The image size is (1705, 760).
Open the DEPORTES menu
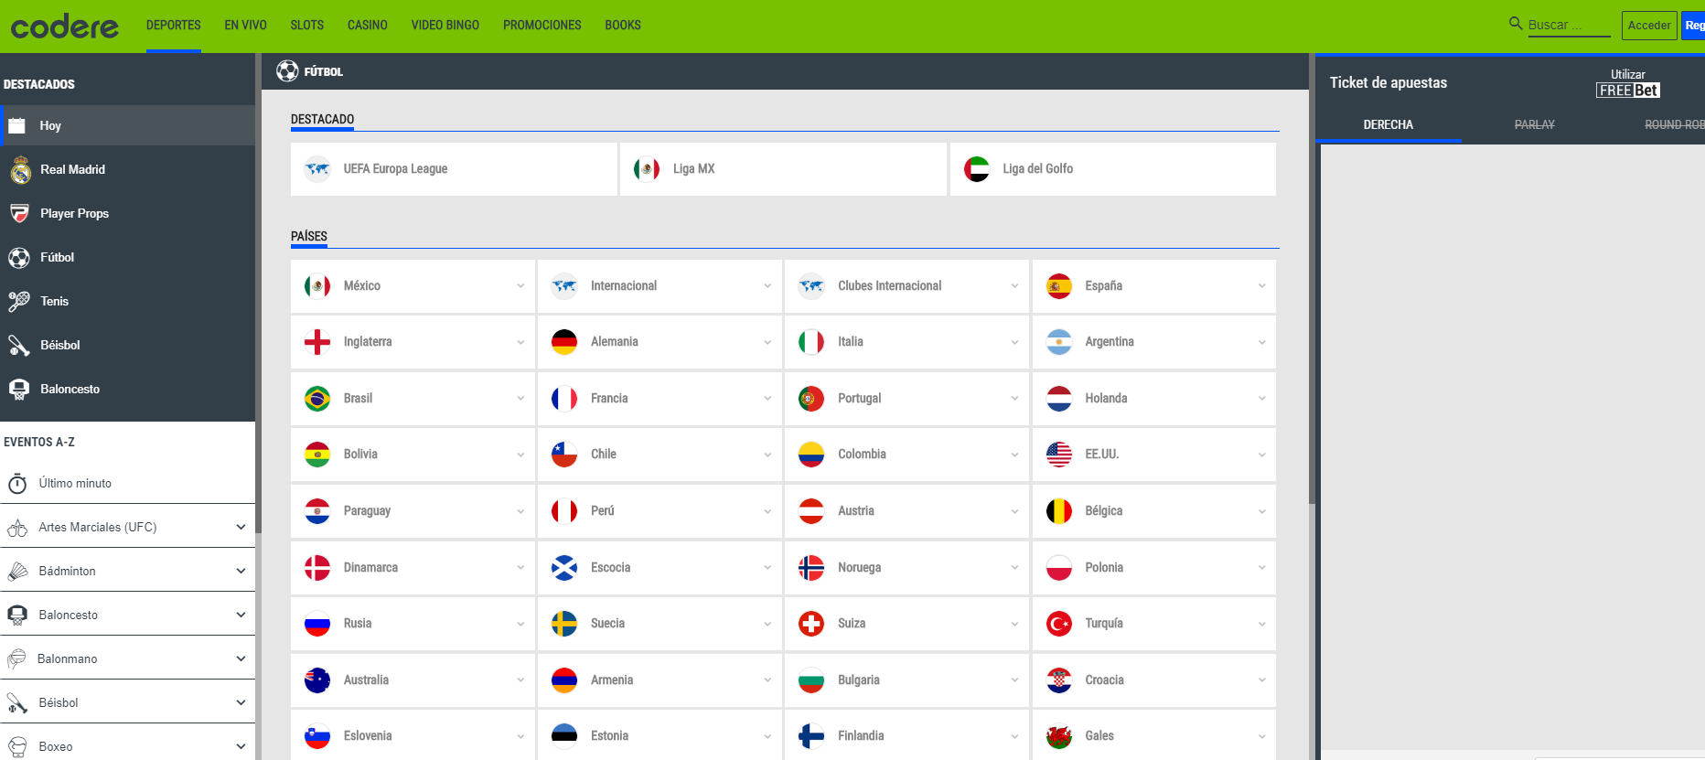tap(174, 26)
